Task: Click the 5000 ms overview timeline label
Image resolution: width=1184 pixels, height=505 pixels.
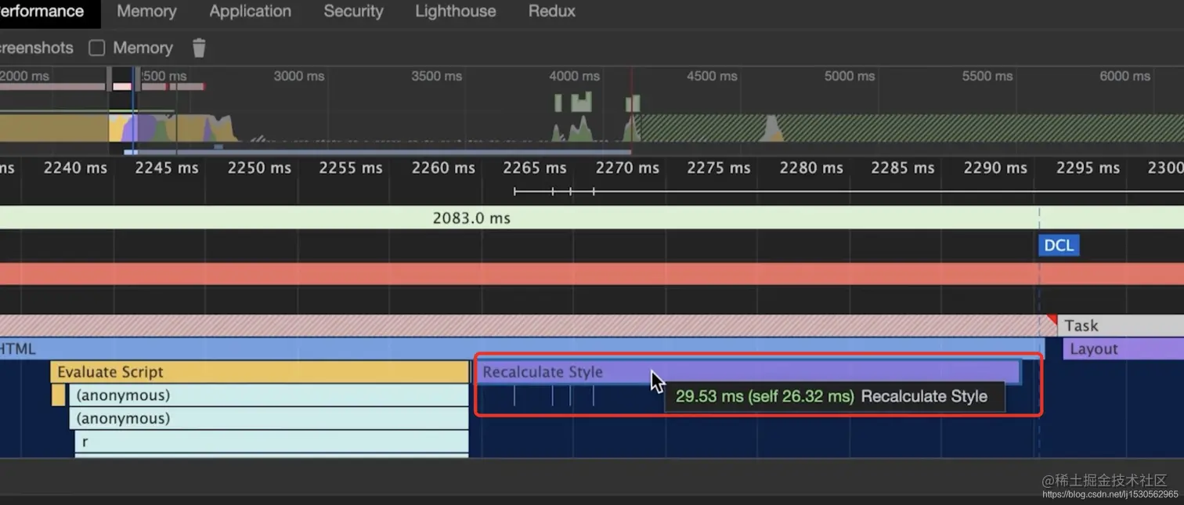Action: click(x=850, y=76)
